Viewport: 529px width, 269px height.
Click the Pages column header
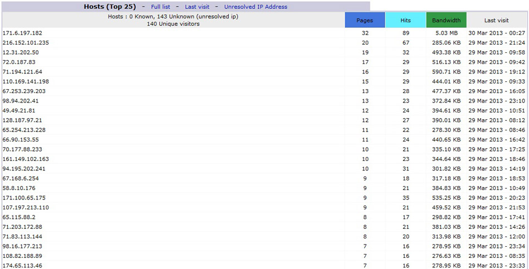(x=365, y=20)
